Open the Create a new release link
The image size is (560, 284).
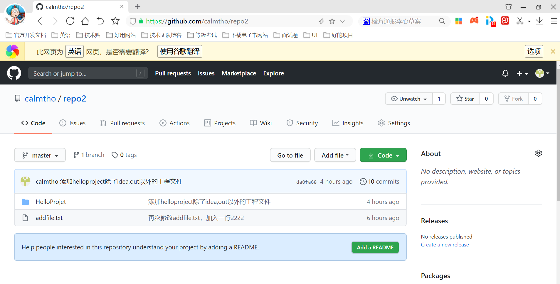coord(445,244)
